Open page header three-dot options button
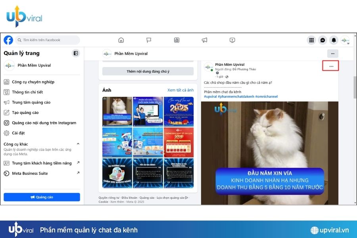Image resolution: width=357 pixels, height=238 pixels. pos(333,54)
